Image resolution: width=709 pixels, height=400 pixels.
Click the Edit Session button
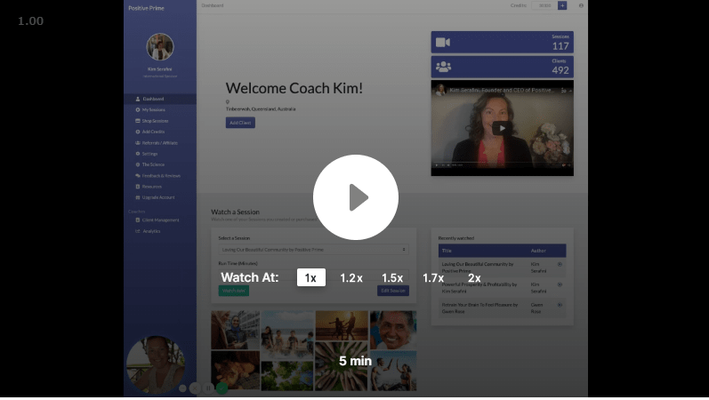point(393,291)
